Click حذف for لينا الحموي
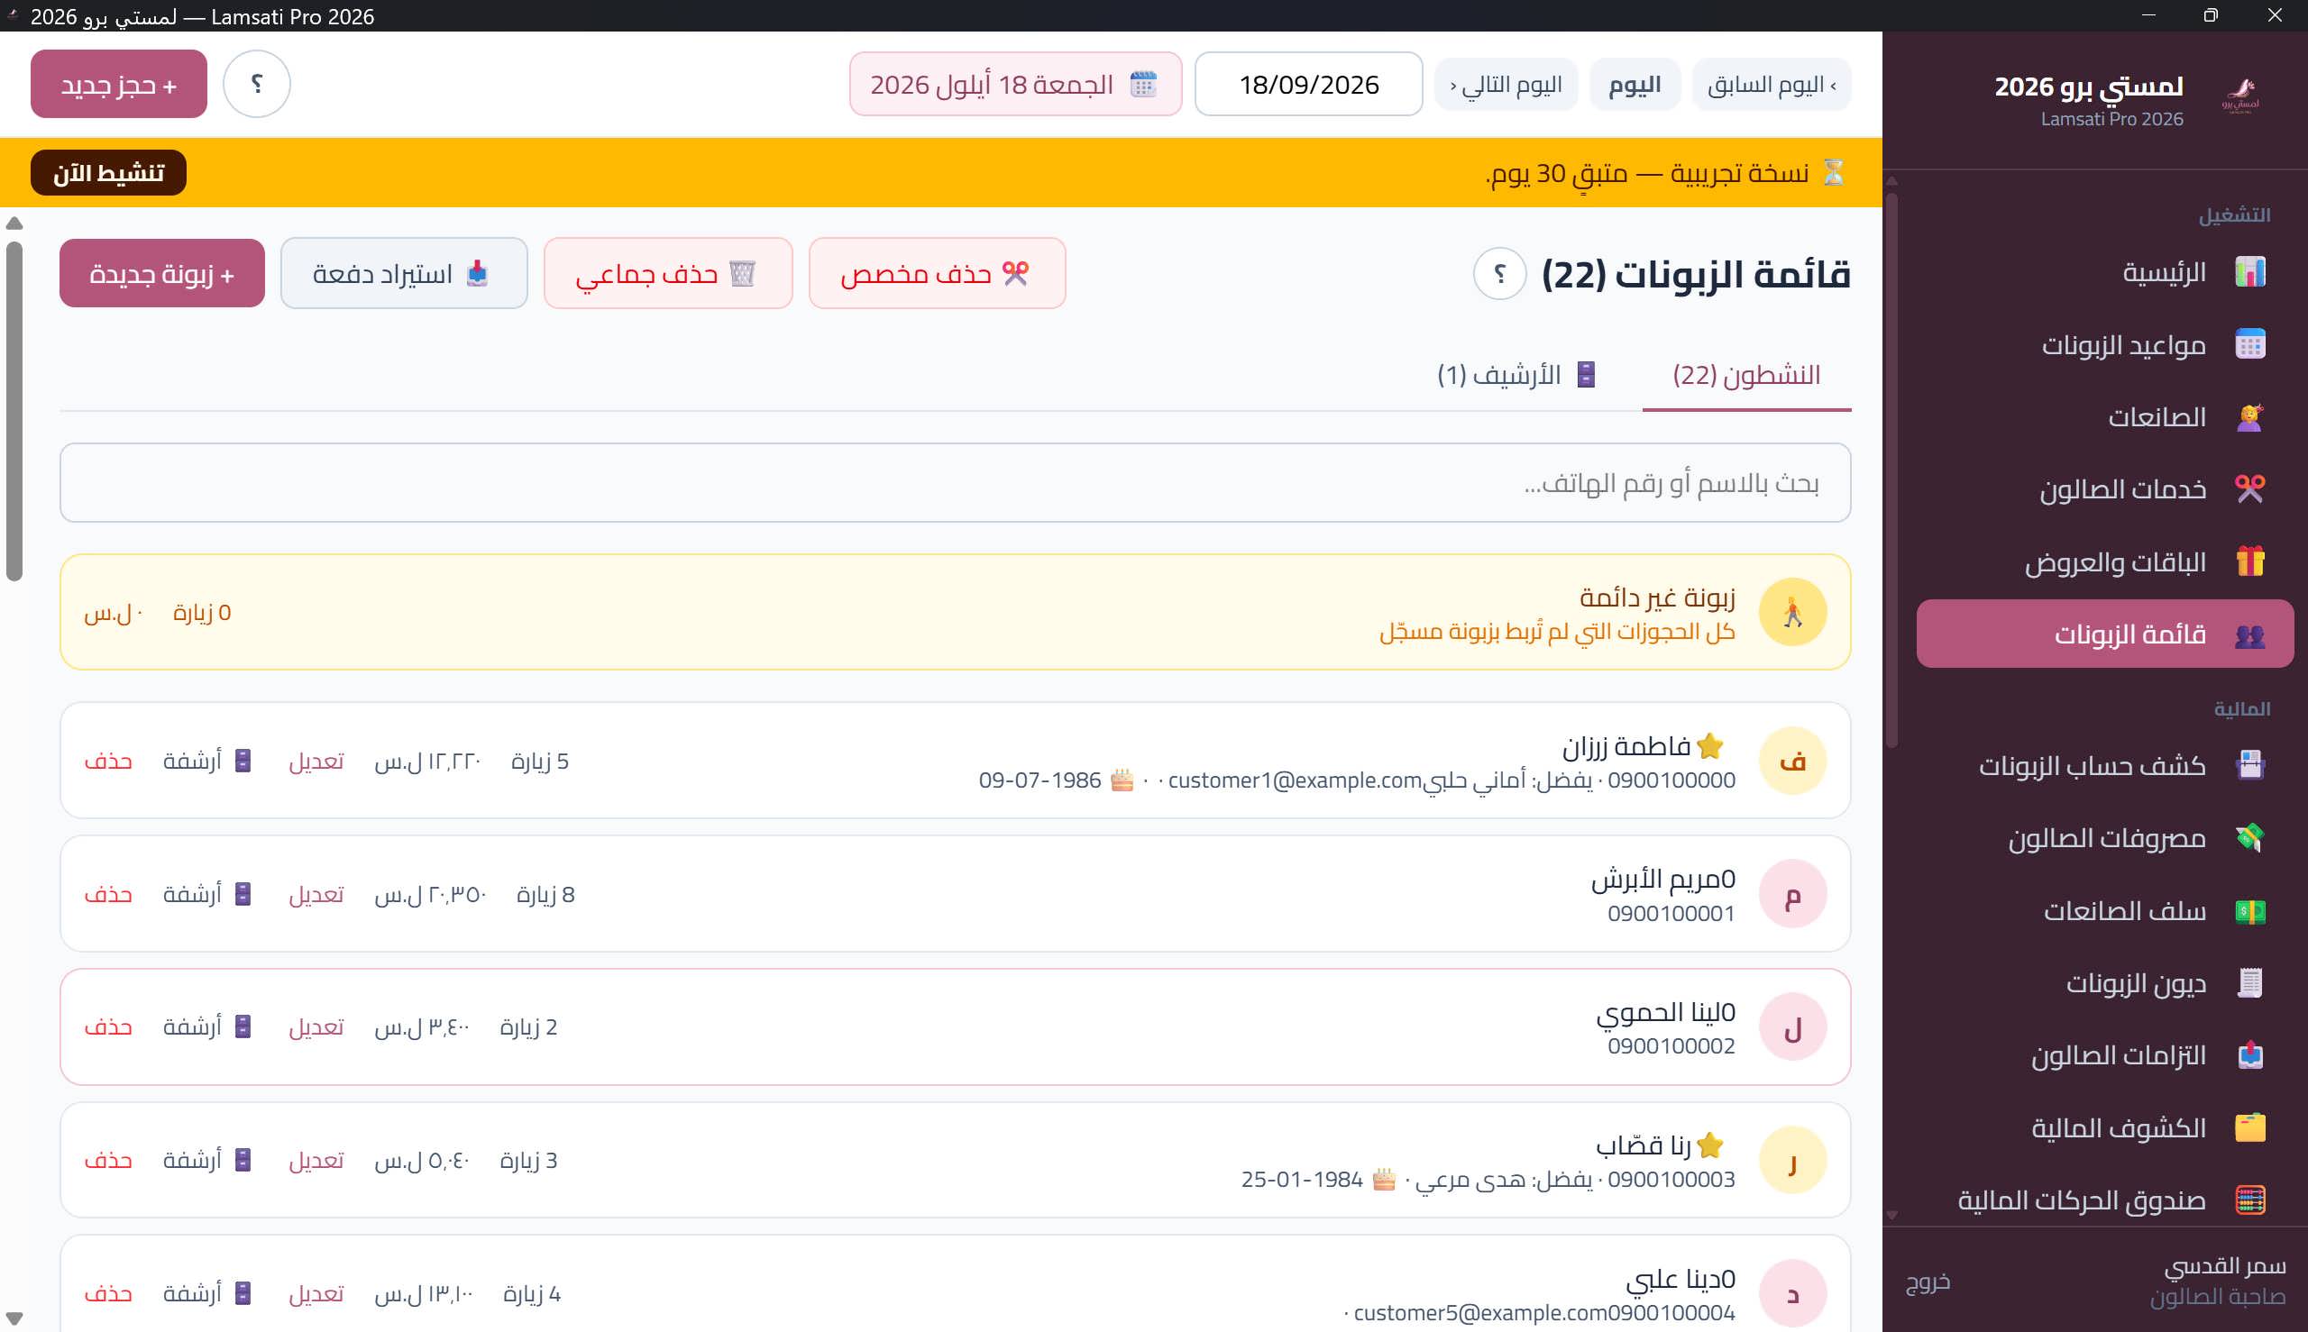The width and height of the screenshot is (2308, 1332). (x=108, y=1027)
